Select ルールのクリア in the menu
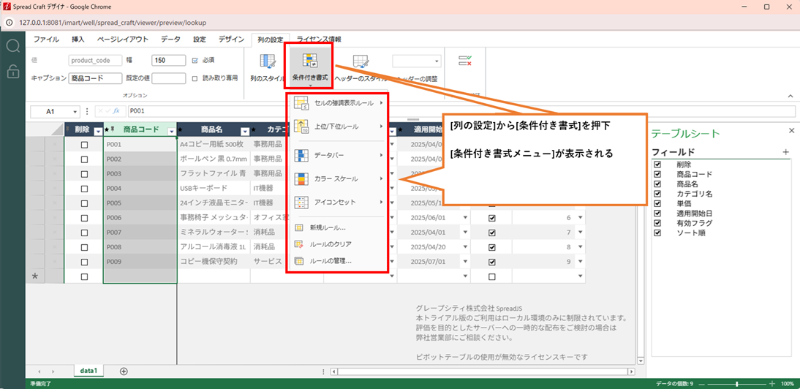 [x=330, y=243]
